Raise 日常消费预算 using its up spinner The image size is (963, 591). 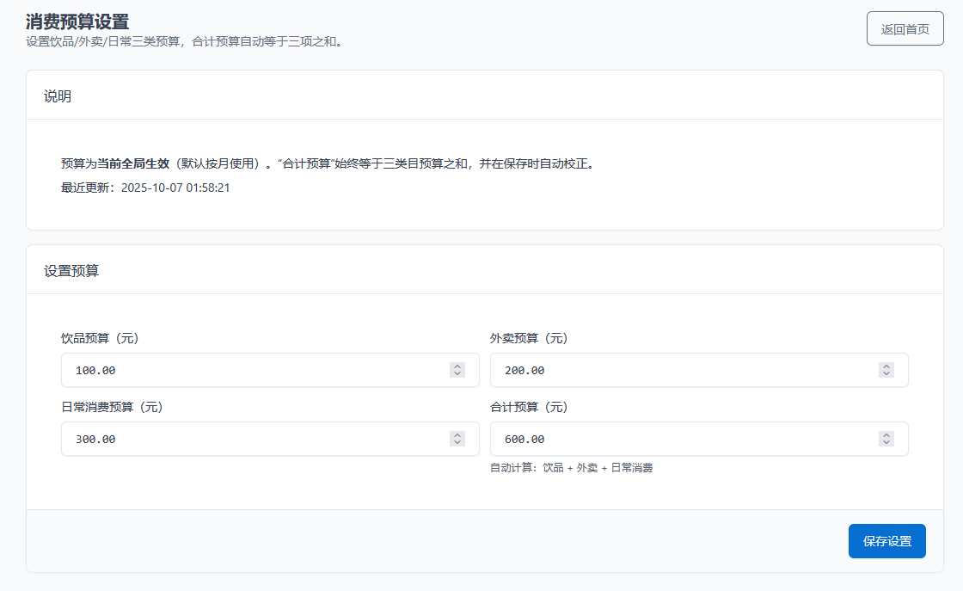pyautogui.click(x=457, y=435)
